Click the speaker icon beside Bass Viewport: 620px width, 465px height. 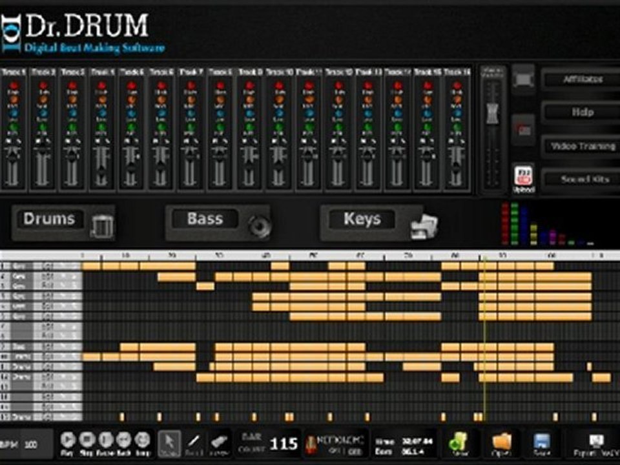click(x=260, y=226)
